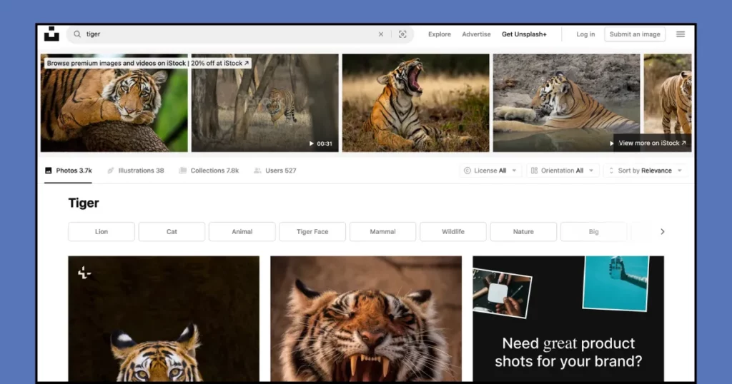Click the Unsplash+ badge on first tiger photo
Image resolution: width=732 pixels, height=384 pixels.
pos(84,272)
